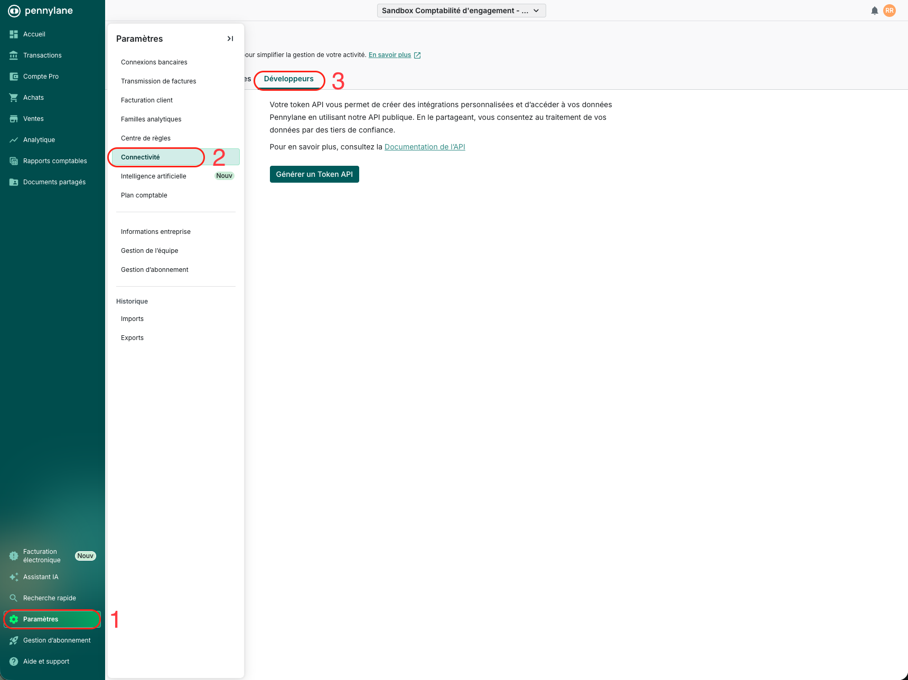This screenshot has height=680, width=908.
Task: Click Générer un Token API button
Action: 314,174
